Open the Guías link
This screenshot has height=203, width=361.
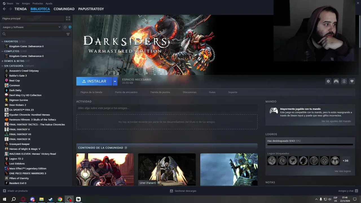pos(212,92)
